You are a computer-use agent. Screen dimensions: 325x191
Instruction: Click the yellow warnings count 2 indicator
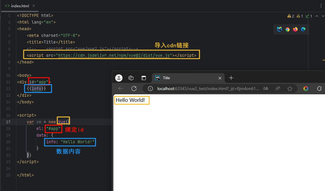click(x=291, y=16)
